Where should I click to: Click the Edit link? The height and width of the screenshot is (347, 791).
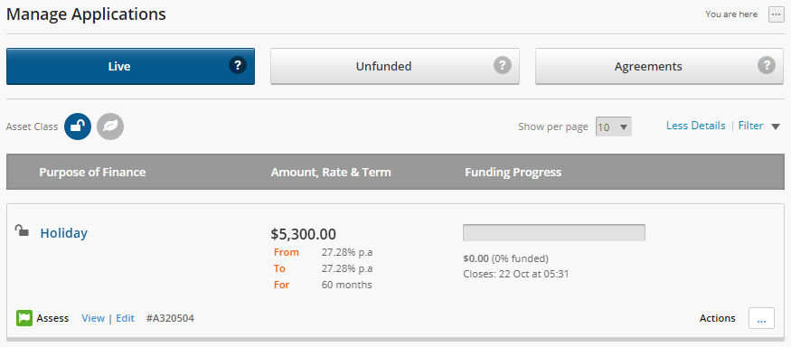125,318
